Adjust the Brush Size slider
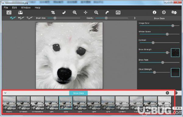The image size is (183, 117). point(64,18)
